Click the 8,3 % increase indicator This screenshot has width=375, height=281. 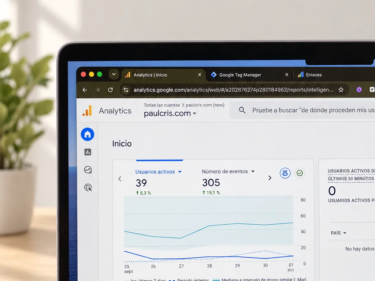144,193
